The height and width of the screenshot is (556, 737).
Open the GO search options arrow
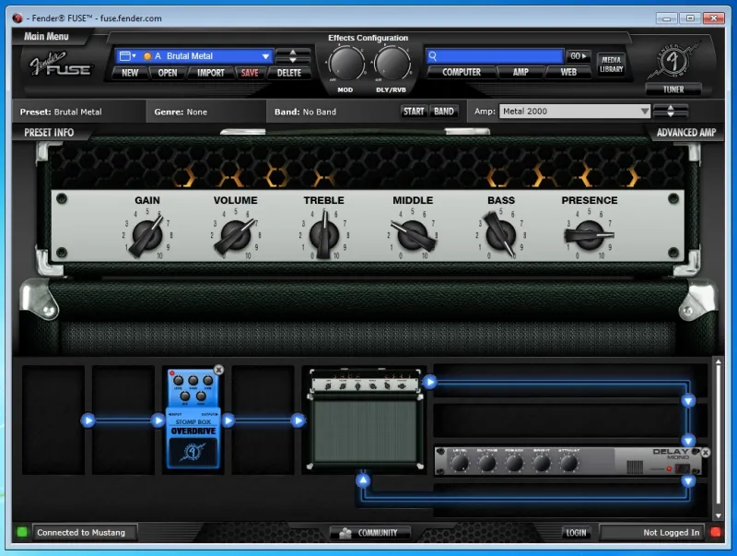(579, 56)
